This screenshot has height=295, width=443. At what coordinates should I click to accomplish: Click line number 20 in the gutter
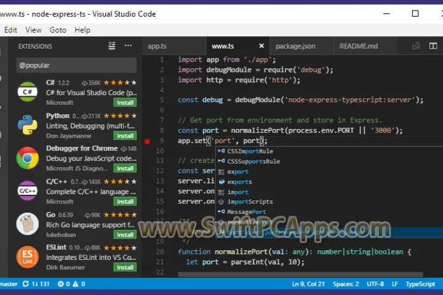tap(160, 251)
